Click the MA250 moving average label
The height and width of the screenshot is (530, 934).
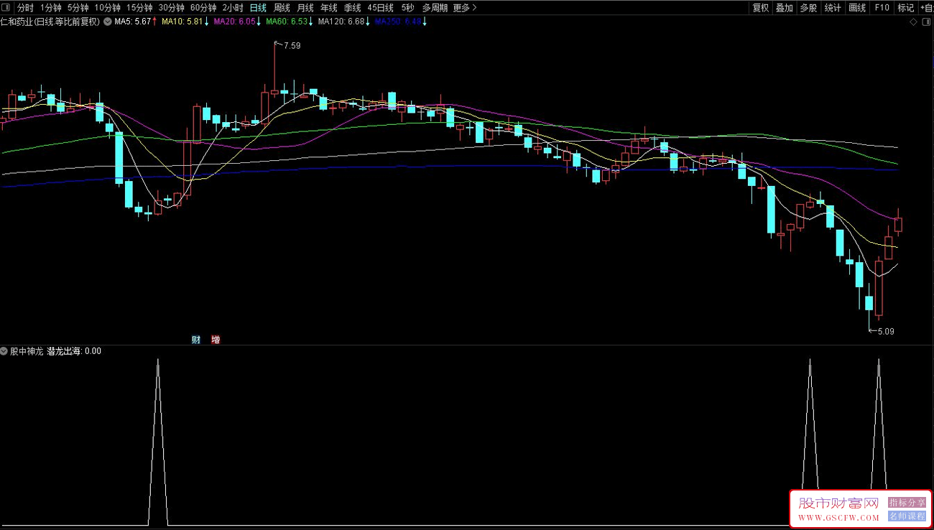tap(397, 22)
